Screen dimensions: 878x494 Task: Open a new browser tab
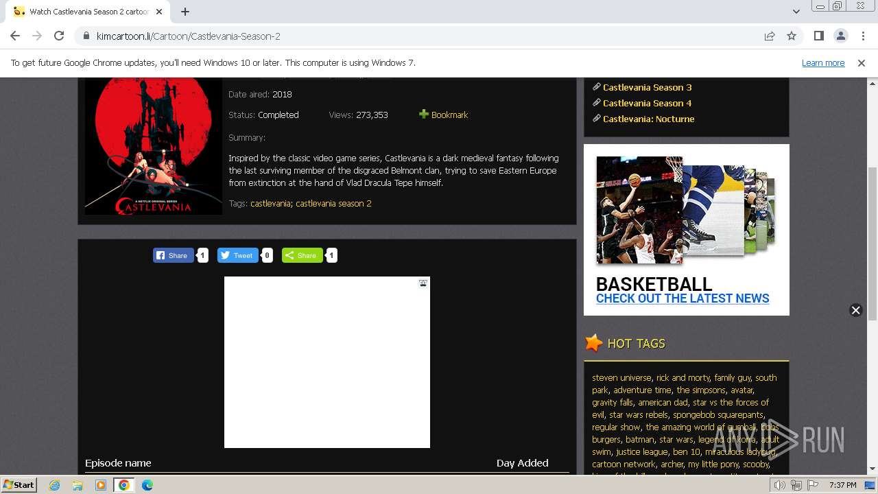coord(185,12)
